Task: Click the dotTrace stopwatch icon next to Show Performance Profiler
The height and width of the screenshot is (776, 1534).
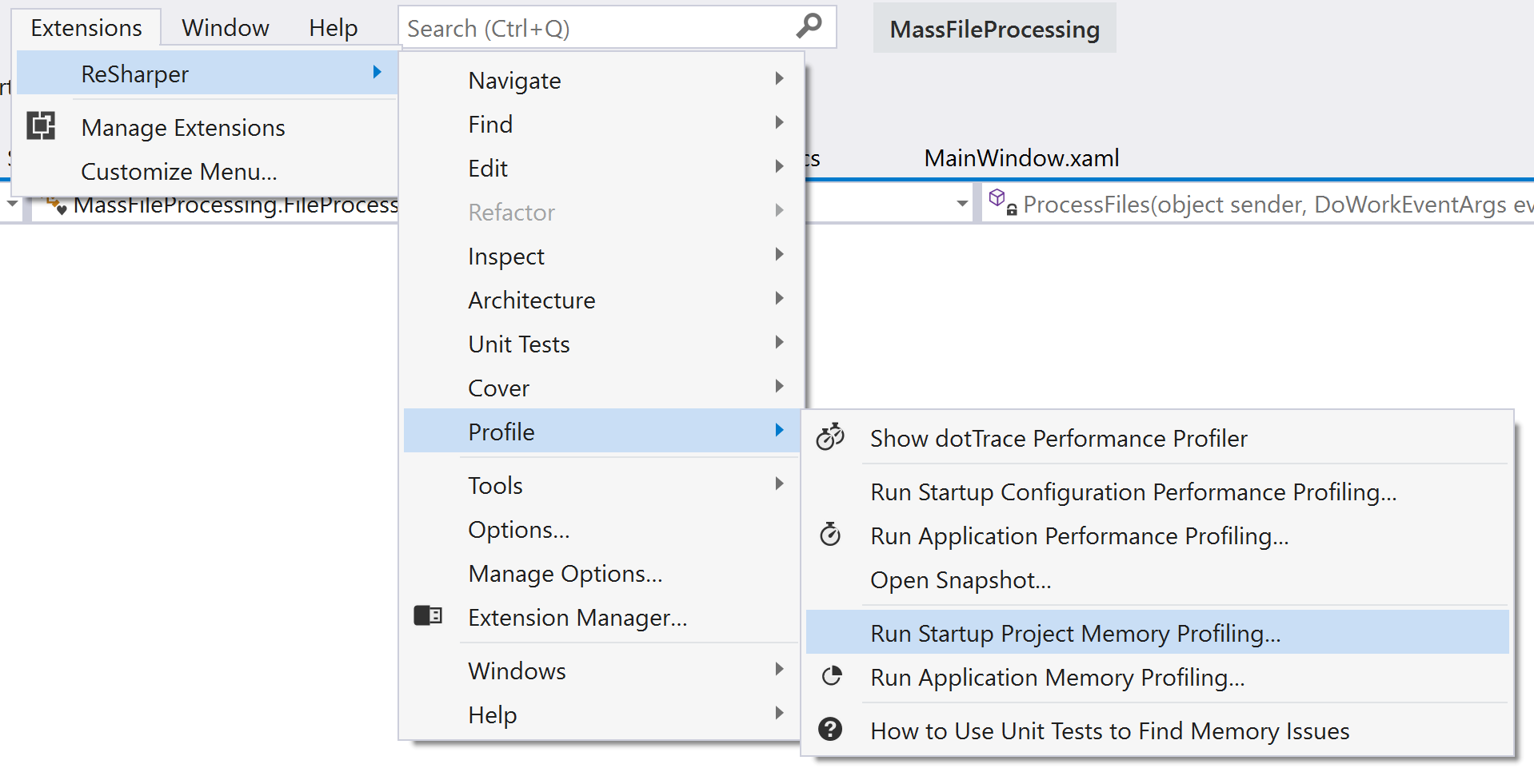Action: click(830, 437)
